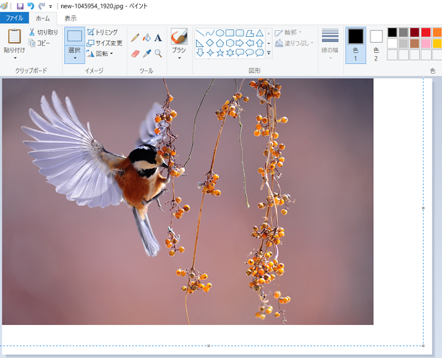Switch to the View (表示) tab
This screenshot has width=442, height=358.
click(x=70, y=18)
